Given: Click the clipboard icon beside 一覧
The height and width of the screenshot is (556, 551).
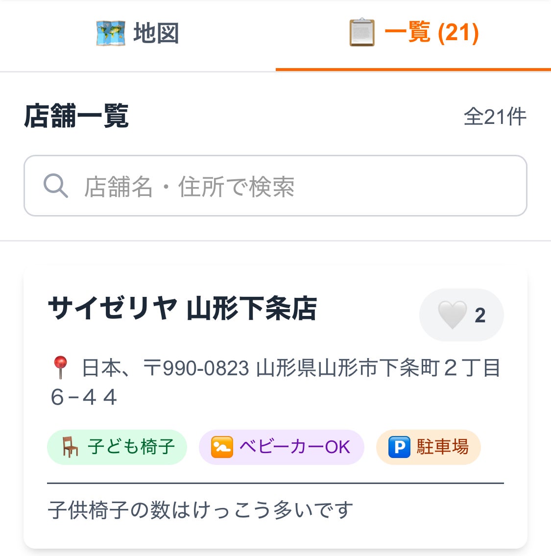Looking at the screenshot, I should [x=362, y=33].
